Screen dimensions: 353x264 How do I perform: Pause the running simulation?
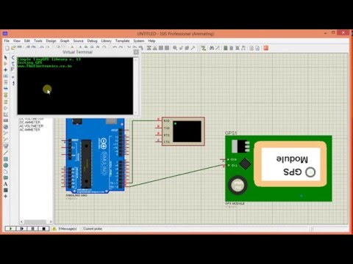pos(32,229)
